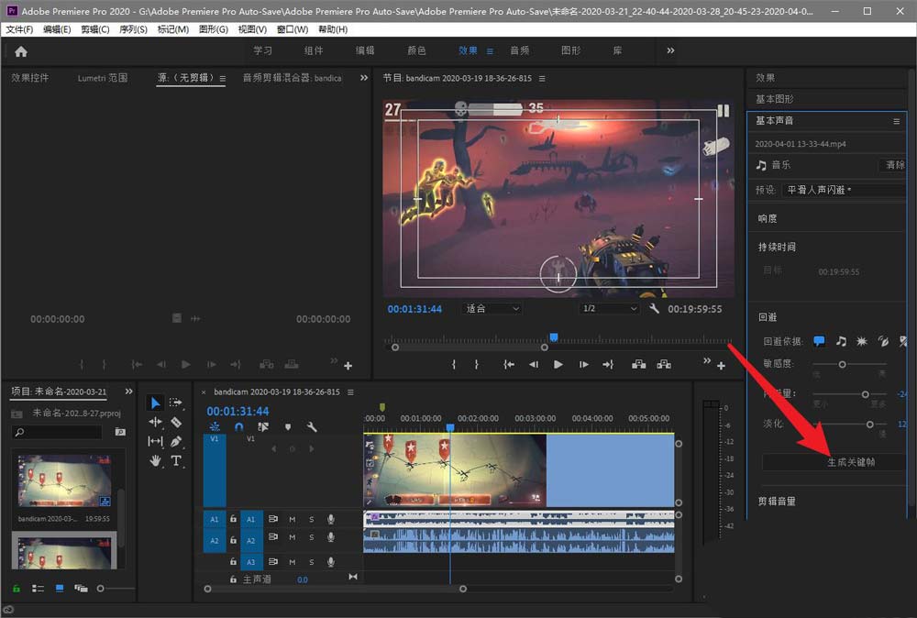Open Source Monitor button editor plus
The width and height of the screenshot is (917, 618).
(348, 366)
